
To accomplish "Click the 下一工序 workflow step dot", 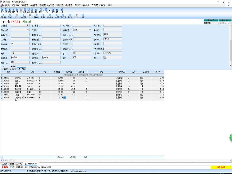I will (x=63, y=15).
